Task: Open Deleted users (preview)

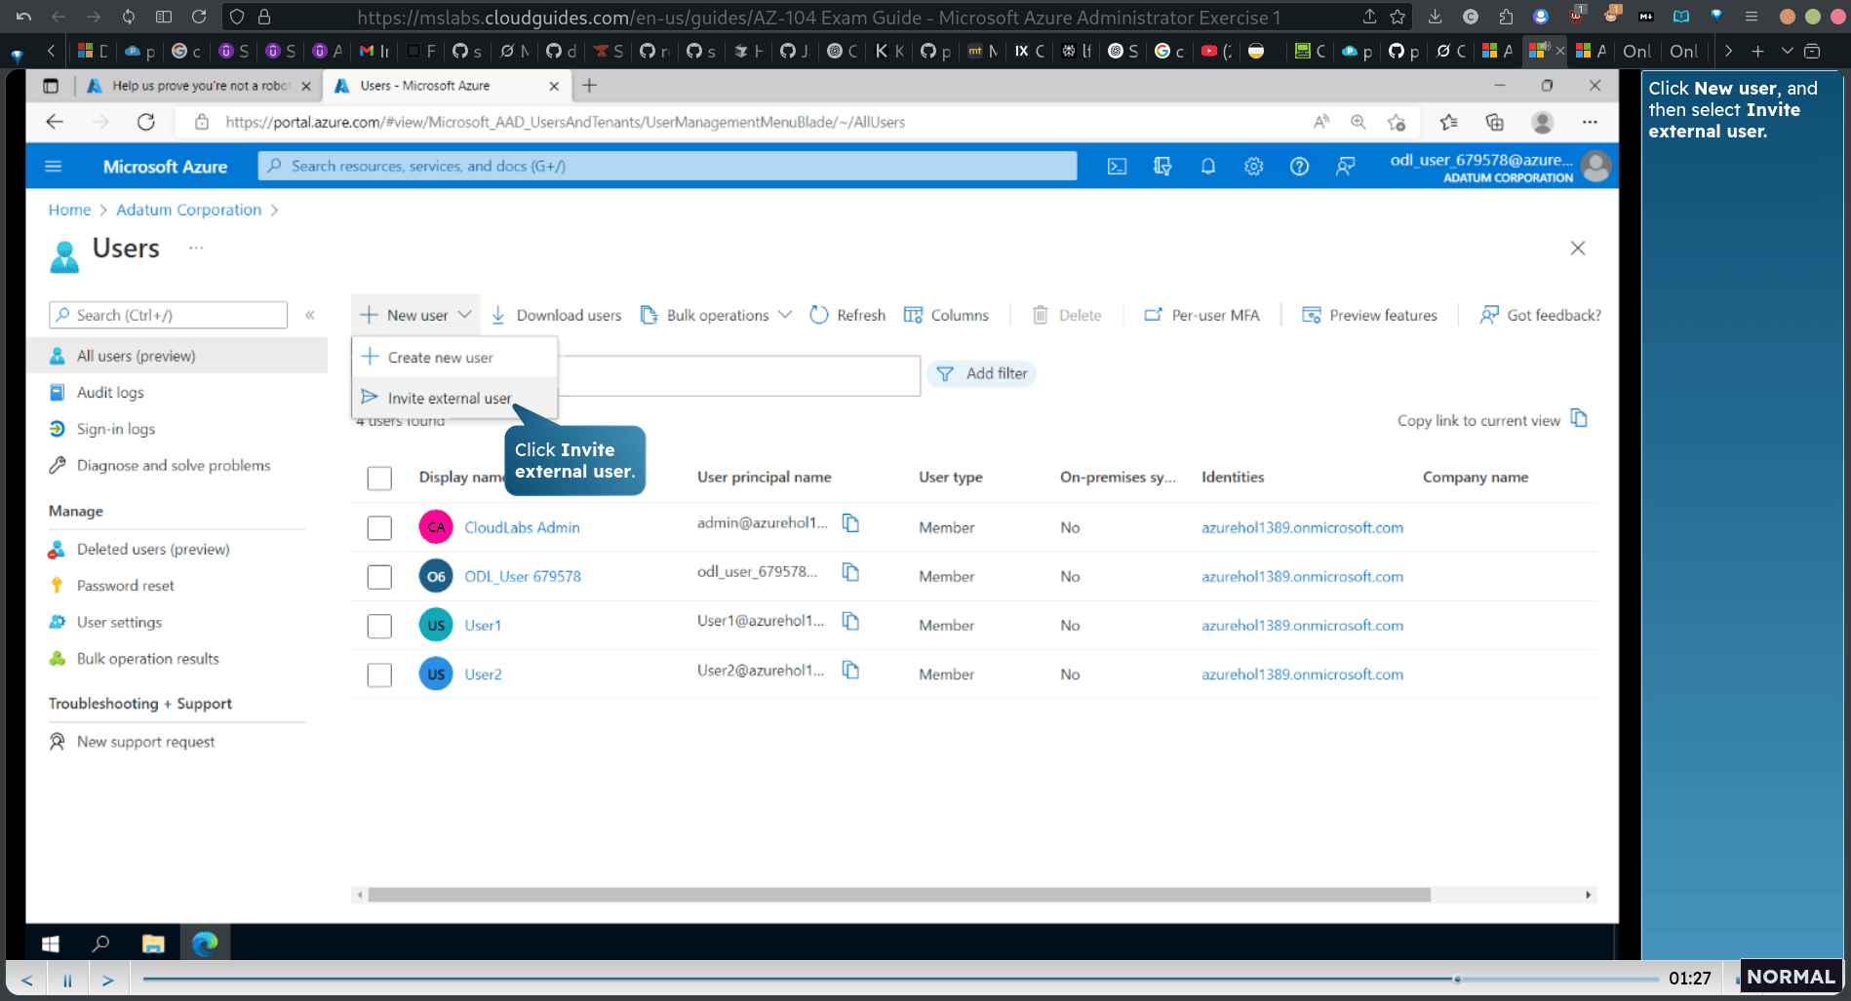Action: click(x=153, y=550)
